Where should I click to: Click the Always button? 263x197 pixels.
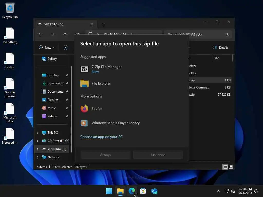106,155
